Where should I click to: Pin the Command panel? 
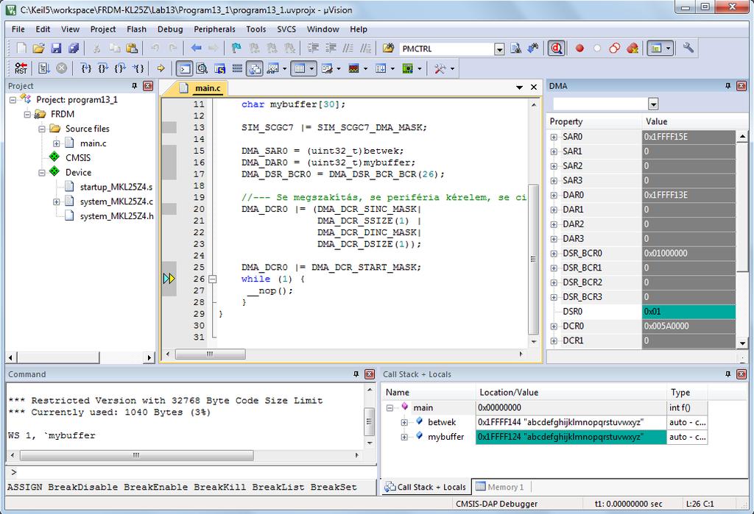356,374
